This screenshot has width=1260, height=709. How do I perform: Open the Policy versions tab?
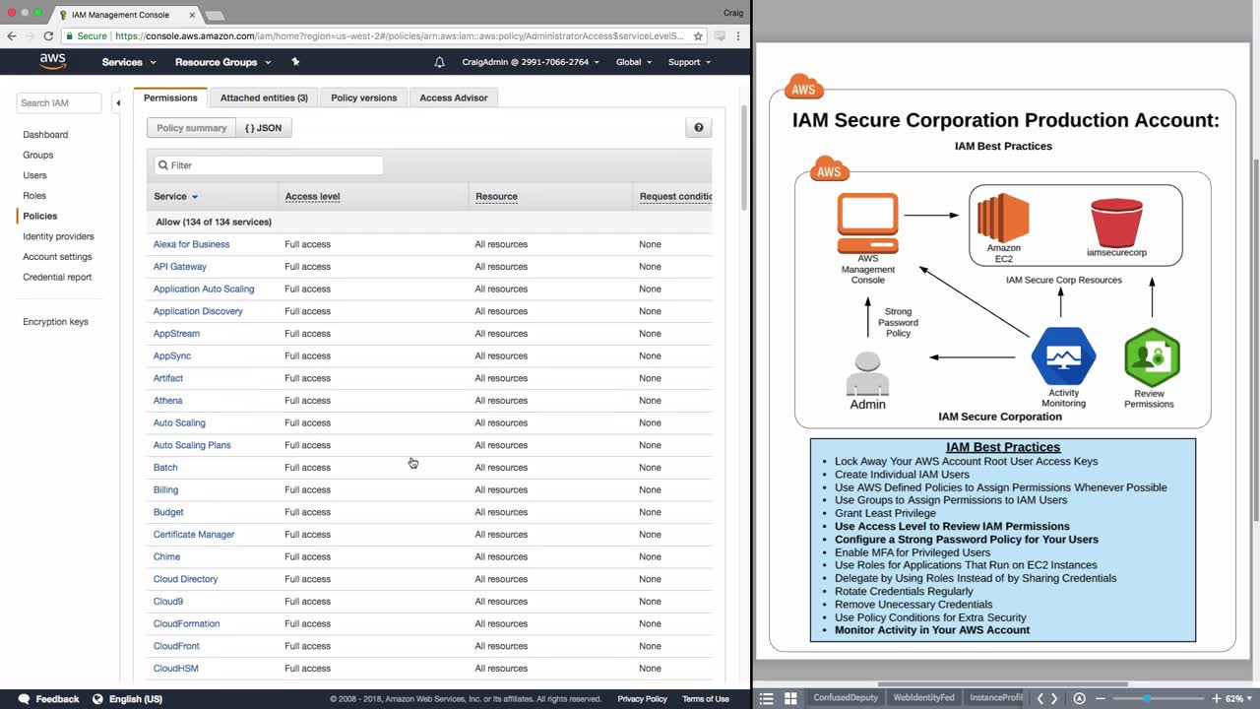tap(364, 97)
